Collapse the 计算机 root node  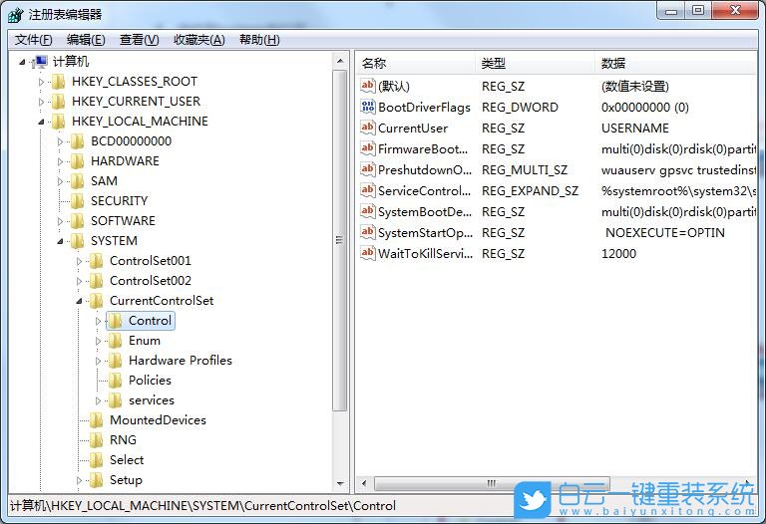tap(22, 62)
